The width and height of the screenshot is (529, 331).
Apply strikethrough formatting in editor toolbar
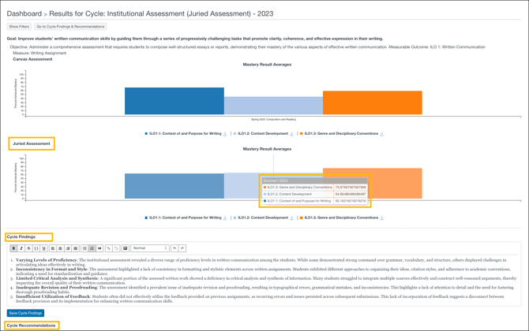point(28,248)
